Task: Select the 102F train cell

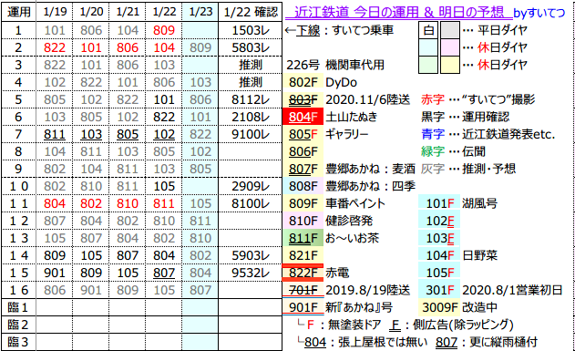Action: [x=439, y=221]
